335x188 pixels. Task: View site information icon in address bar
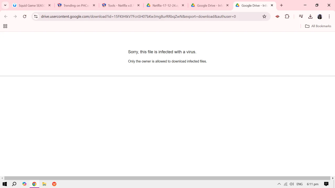click(36, 16)
